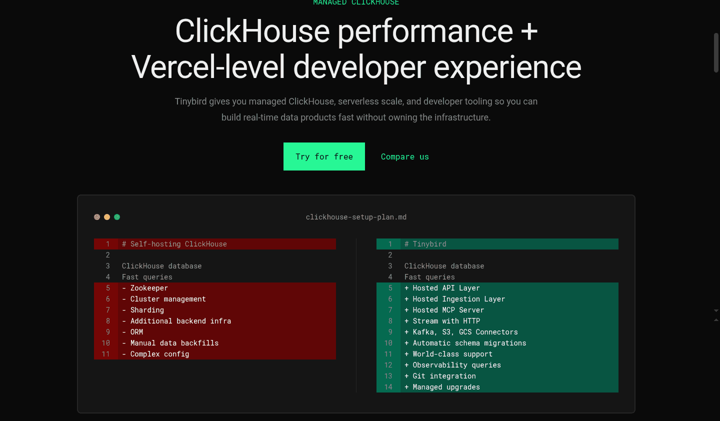Viewport: 720px width, 421px height.
Task: Select the '- ORM' removed line
Action: 215,332
